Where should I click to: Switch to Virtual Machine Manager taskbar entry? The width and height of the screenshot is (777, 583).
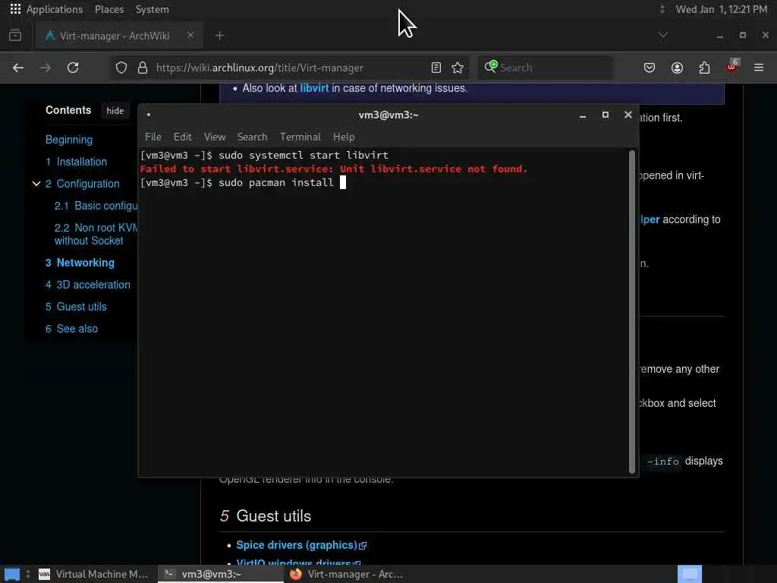tap(94, 574)
